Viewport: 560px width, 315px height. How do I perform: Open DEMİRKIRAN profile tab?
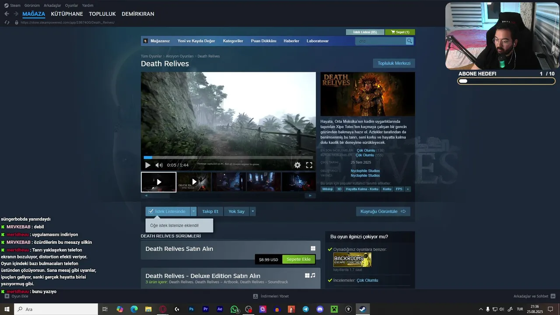(138, 14)
